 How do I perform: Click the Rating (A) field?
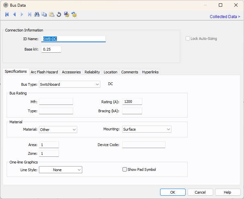pyautogui.click(x=132, y=102)
